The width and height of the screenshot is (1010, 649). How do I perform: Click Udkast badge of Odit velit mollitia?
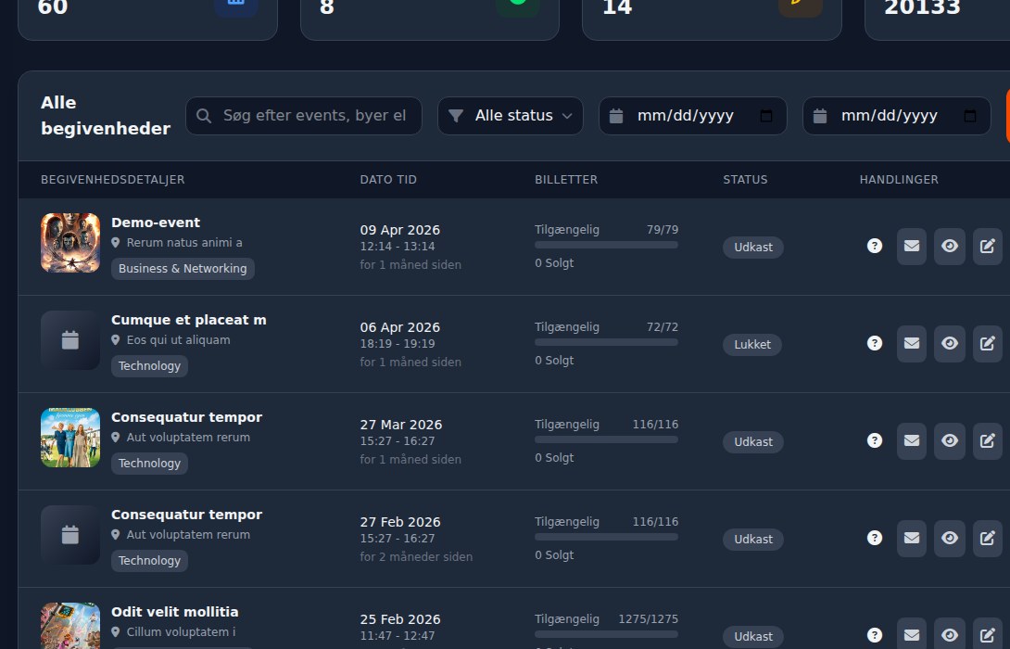753,637
